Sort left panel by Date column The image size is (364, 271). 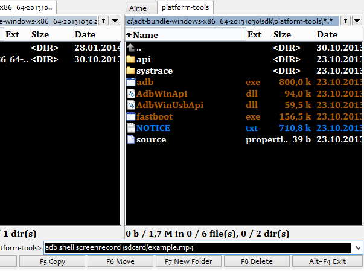point(97,35)
